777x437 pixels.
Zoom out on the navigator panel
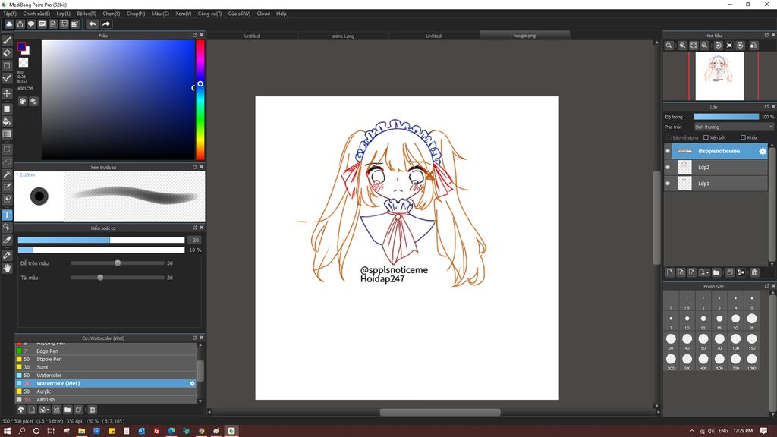pos(705,46)
